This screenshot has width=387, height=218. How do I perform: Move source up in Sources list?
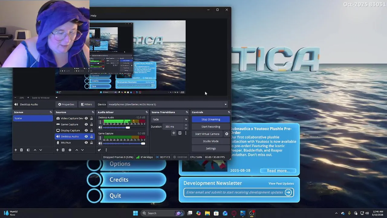tap(77, 150)
